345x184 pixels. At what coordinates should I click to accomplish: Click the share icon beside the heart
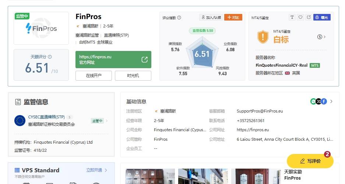pos(309,17)
